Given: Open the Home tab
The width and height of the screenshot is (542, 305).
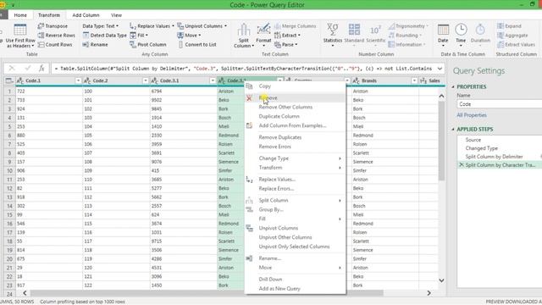Looking at the screenshot, I should pos(20,15).
